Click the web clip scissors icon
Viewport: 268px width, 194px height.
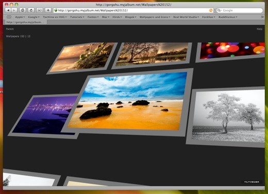40,10
